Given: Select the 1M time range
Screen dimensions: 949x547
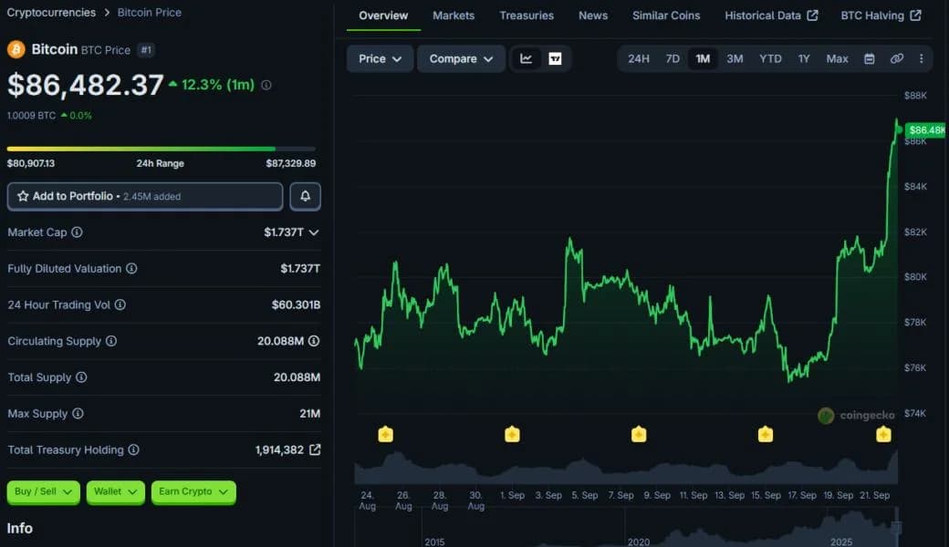Looking at the screenshot, I should (x=703, y=58).
